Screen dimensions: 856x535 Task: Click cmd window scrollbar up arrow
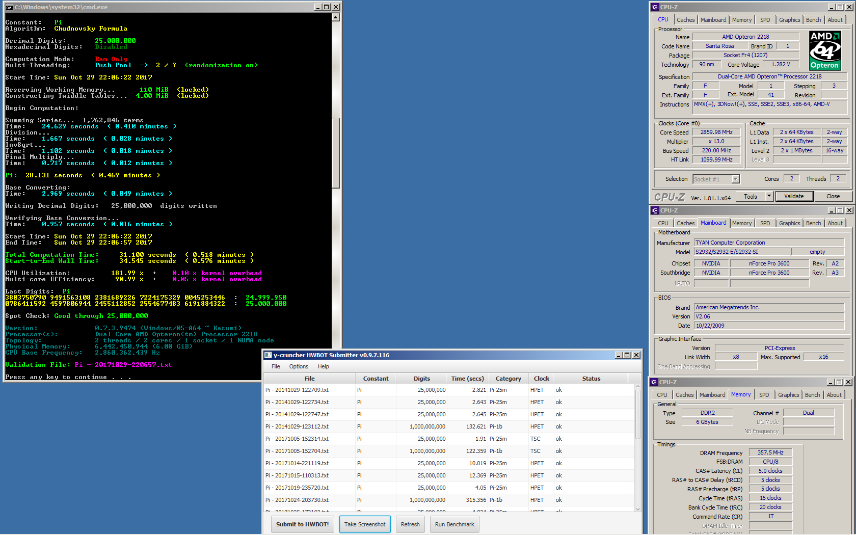point(335,17)
